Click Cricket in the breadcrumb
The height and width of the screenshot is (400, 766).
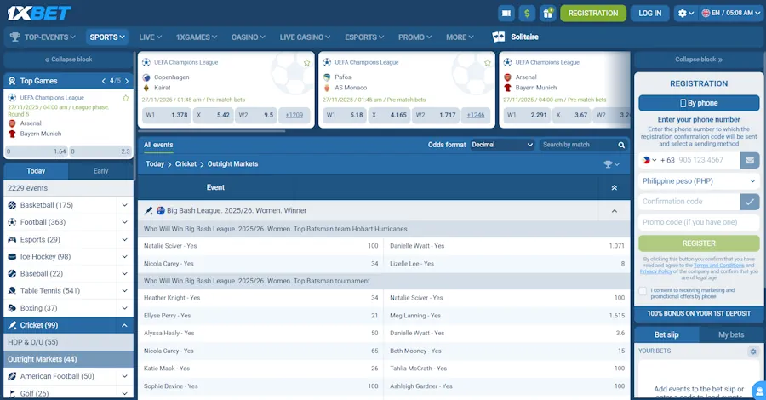pos(186,164)
